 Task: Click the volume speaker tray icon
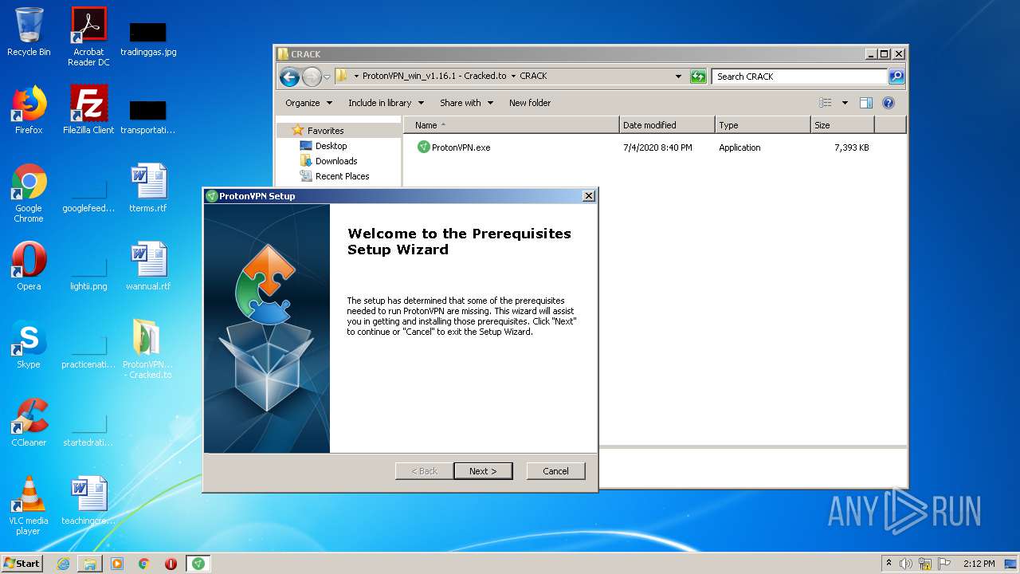(906, 564)
